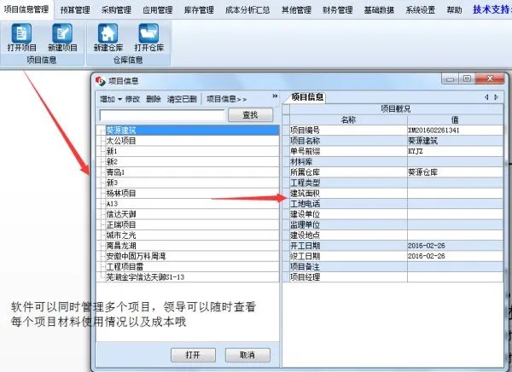Click 删除 in the dialog toolbar
Screen dimensions: 512x372
click(154, 99)
